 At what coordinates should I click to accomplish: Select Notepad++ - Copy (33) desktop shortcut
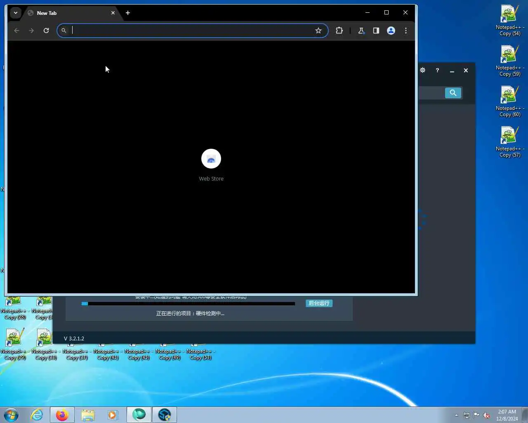[x=45, y=345]
